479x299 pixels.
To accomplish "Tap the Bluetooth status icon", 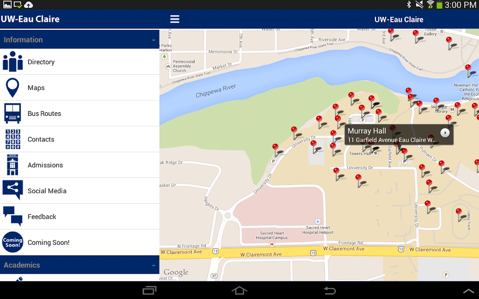I will (409, 5).
